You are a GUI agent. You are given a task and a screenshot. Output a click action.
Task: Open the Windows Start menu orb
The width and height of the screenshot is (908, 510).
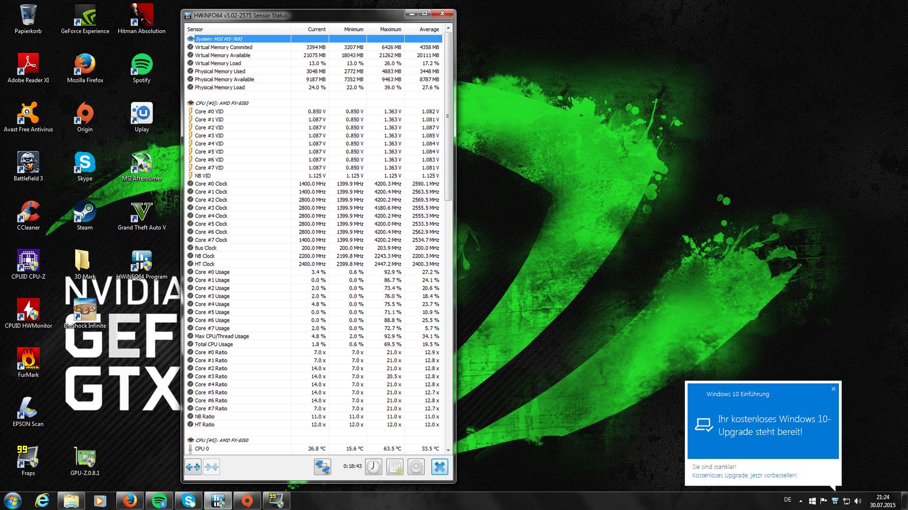[13, 501]
